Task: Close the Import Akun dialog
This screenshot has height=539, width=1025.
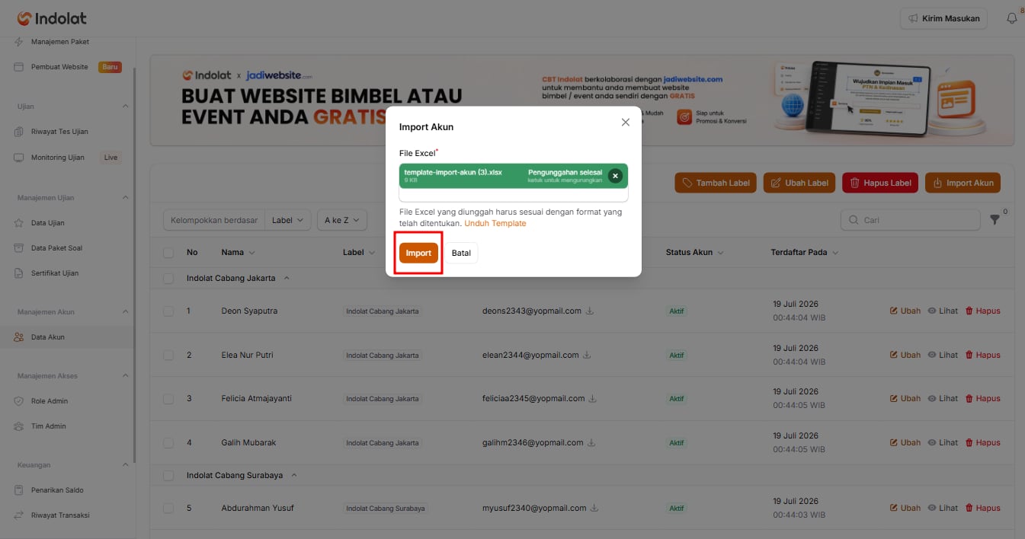Action: point(626,122)
